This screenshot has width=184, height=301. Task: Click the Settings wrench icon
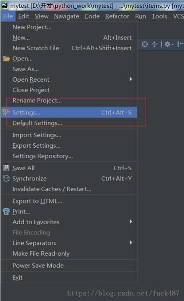click(x=6, y=112)
